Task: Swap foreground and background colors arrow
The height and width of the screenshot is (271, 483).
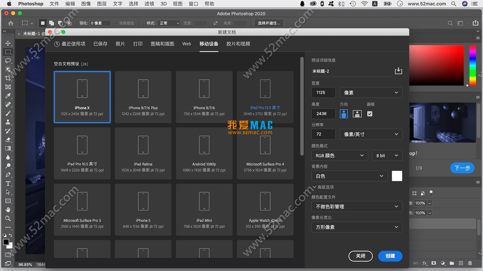Action: (10, 235)
